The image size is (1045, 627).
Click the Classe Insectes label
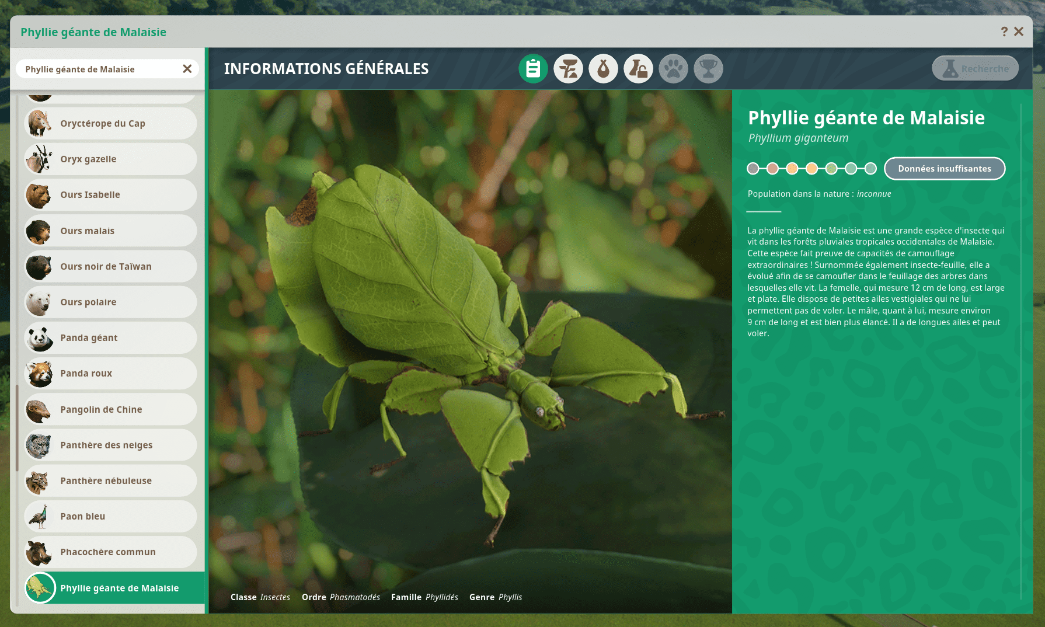pyautogui.click(x=260, y=597)
